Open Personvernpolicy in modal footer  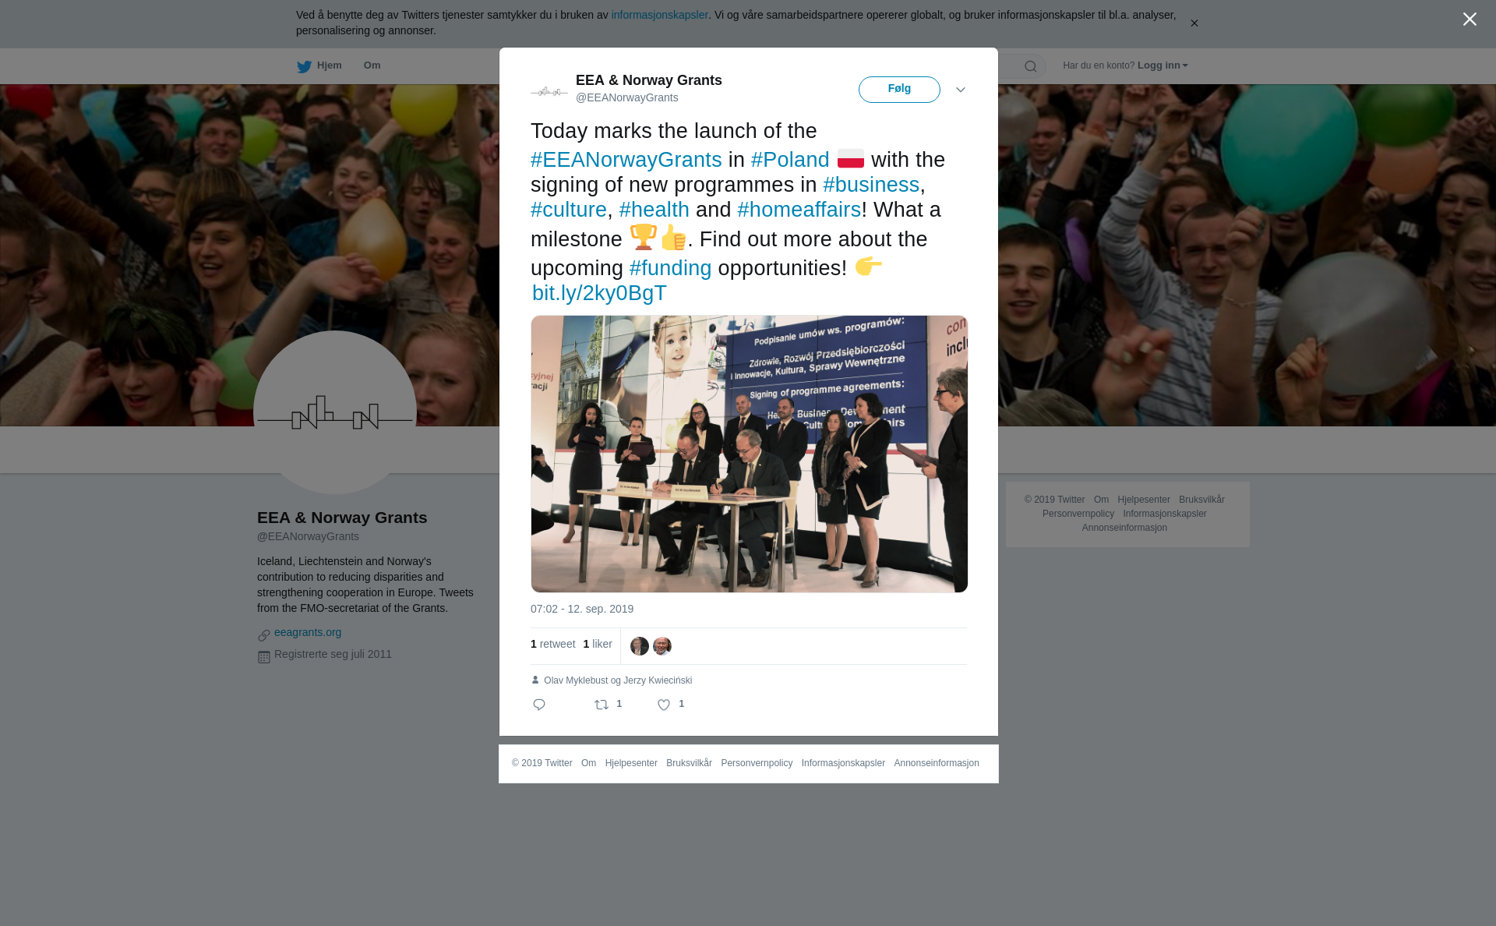pyautogui.click(x=757, y=763)
